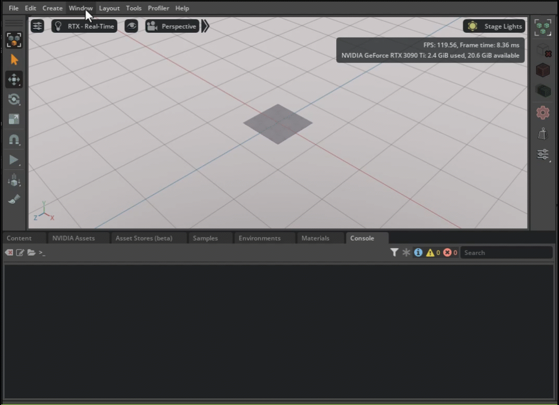559x405 pixels.
Task: Expand the double-chevron beside Perspective
Action: pos(206,26)
